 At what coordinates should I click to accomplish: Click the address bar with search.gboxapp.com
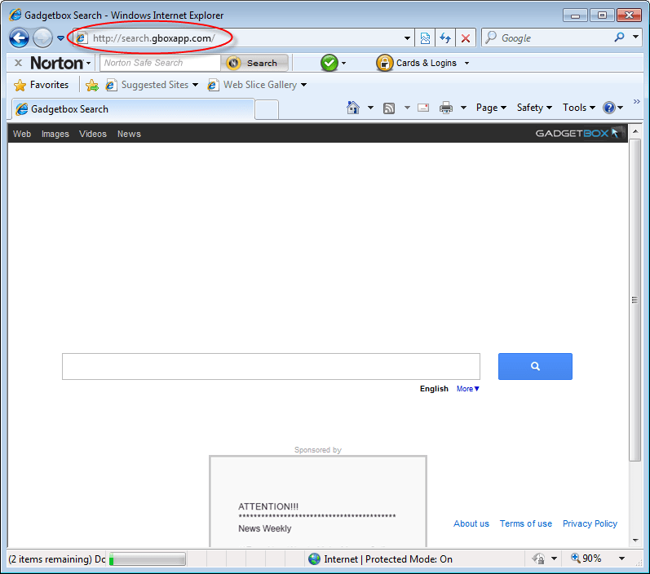pyautogui.click(x=245, y=38)
